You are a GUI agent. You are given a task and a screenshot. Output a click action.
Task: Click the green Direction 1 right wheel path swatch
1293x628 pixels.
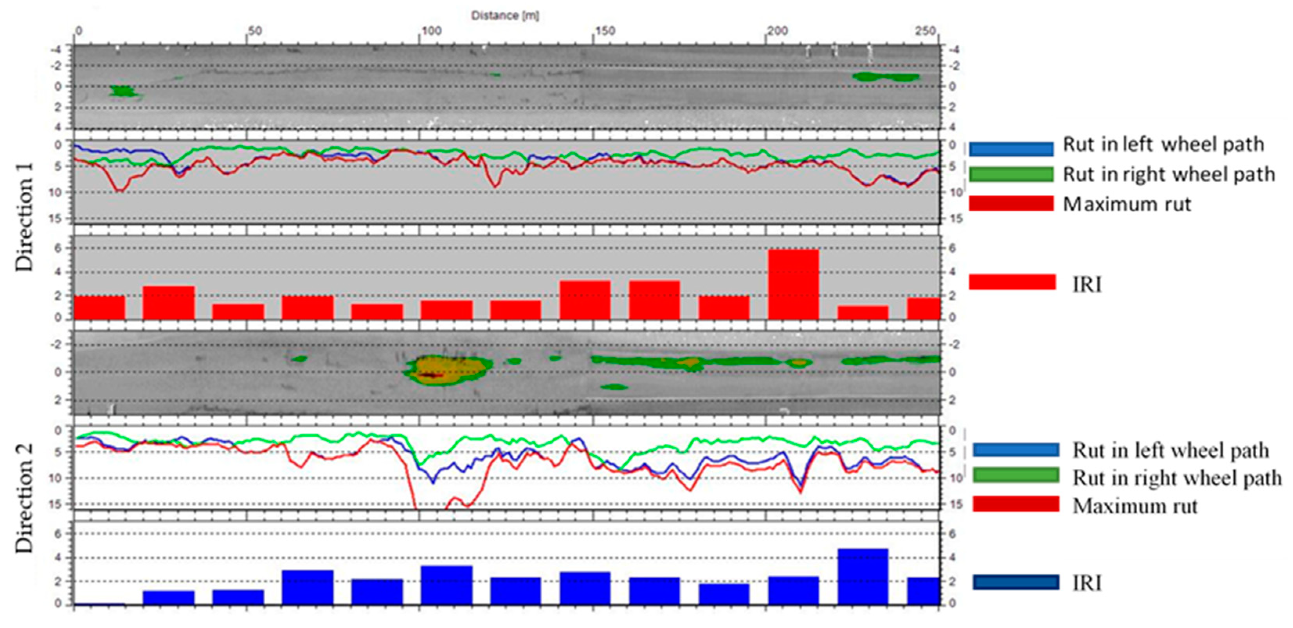tap(1011, 174)
